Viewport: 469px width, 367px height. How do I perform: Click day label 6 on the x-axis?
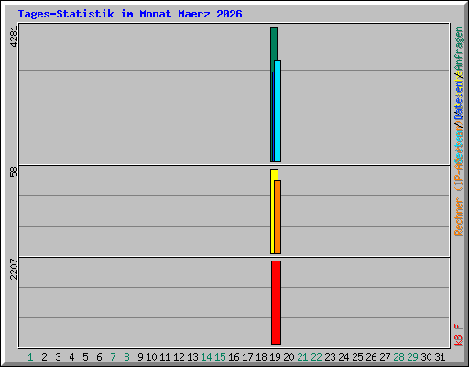[99, 357]
